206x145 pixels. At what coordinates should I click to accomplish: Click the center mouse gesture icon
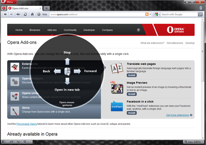pyautogui.click(x=67, y=71)
